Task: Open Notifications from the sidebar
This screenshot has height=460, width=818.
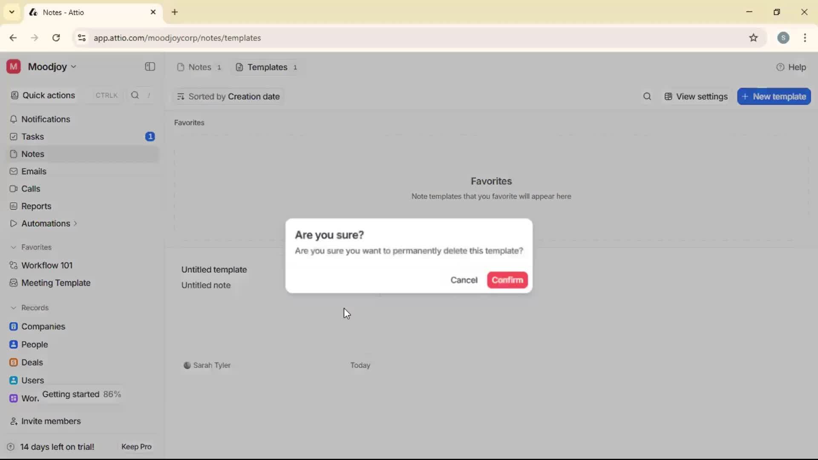Action: (46, 119)
